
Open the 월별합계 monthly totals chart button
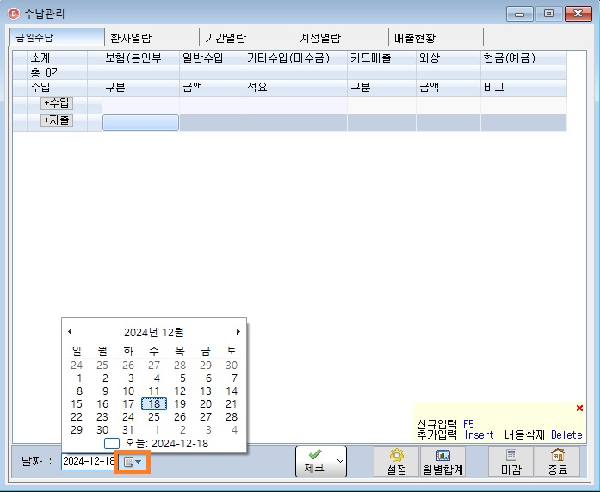point(442,462)
